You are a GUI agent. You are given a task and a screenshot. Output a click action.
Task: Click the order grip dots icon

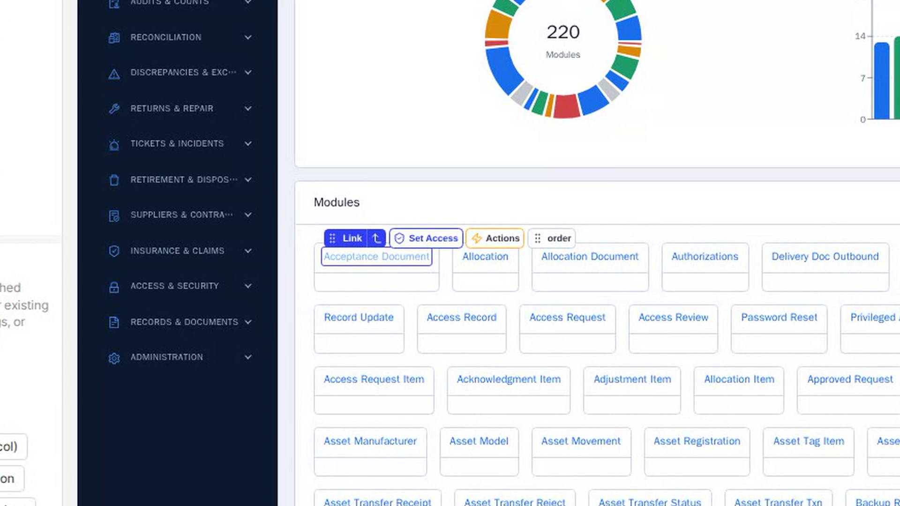(x=538, y=238)
